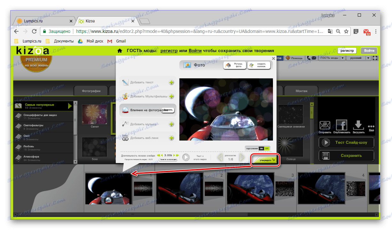Click double-left arrow to reduce slide duration fast

[158, 155]
